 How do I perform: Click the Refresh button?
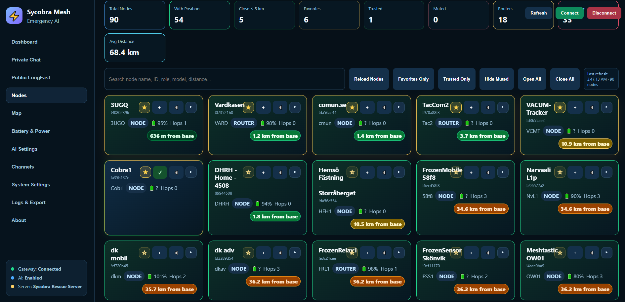[x=539, y=13]
